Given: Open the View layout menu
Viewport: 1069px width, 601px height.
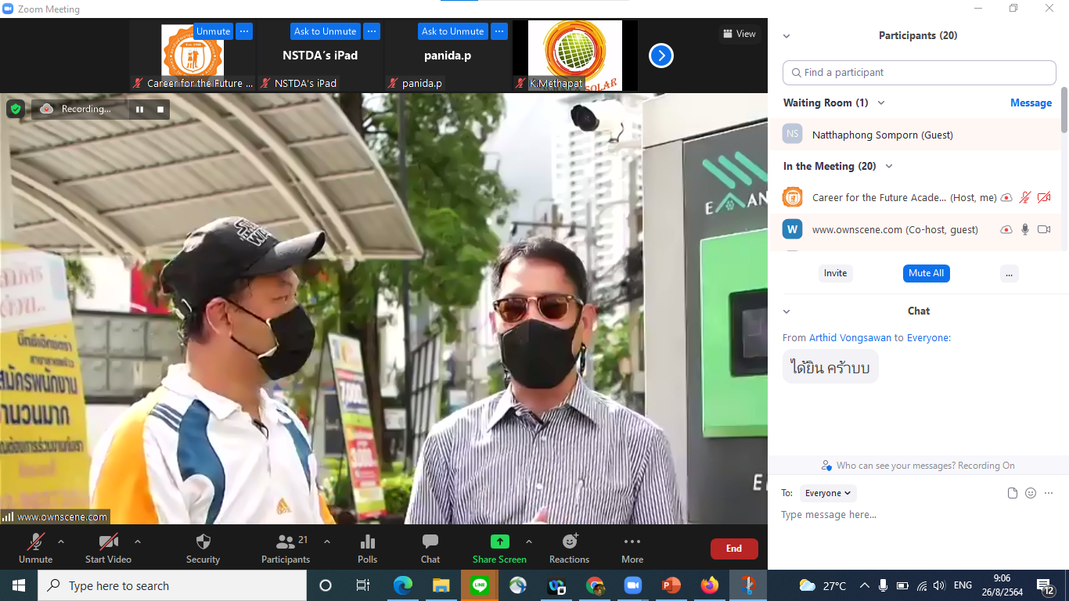Looking at the screenshot, I should [739, 34].
